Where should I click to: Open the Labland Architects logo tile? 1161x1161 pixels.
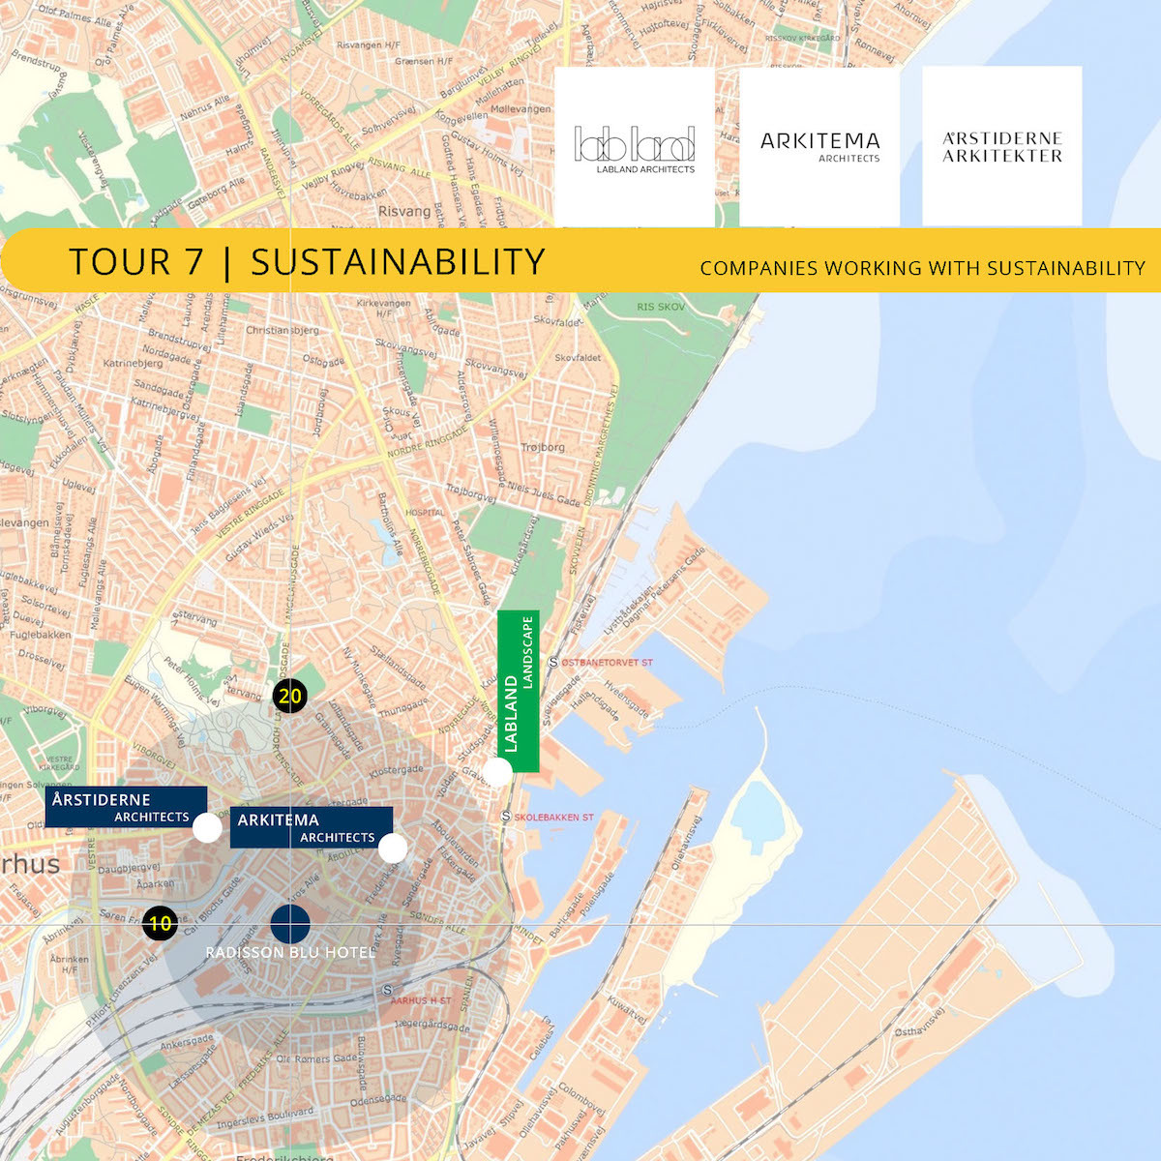(635, 146)
